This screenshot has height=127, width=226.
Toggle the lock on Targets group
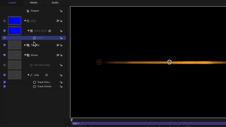click(x=61, y=45)
